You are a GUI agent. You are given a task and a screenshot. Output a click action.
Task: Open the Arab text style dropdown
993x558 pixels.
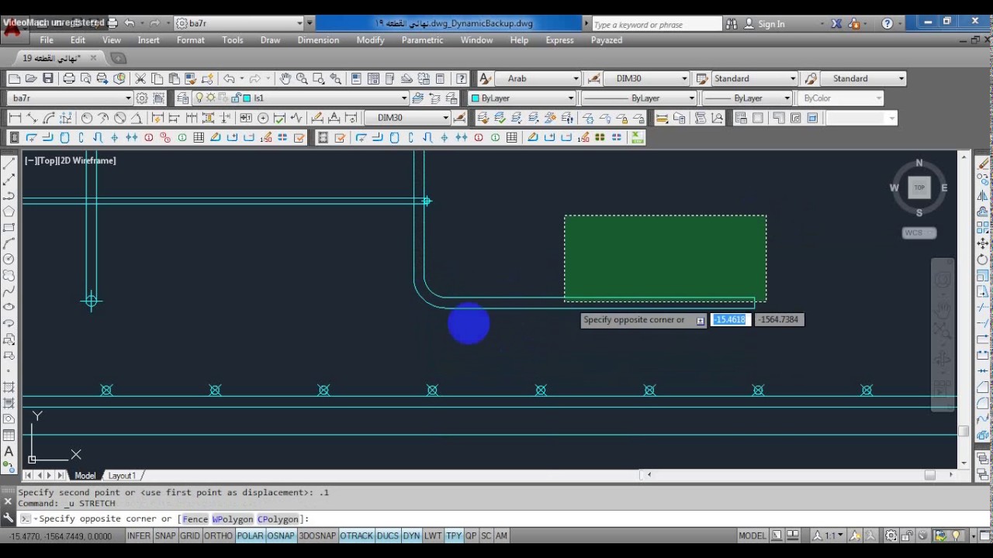pos(538,78)
